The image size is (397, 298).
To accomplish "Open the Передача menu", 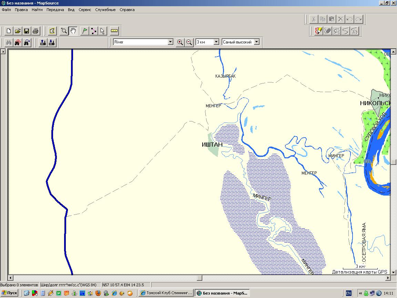I will 55,10.
